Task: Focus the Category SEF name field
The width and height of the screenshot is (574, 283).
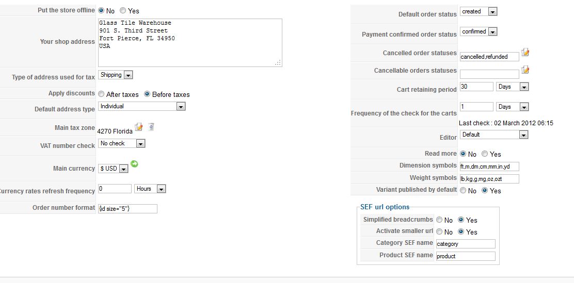Action: (465, 244)
